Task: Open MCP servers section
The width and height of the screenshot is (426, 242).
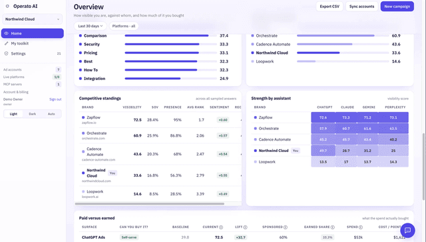Action: click(33, 85)
